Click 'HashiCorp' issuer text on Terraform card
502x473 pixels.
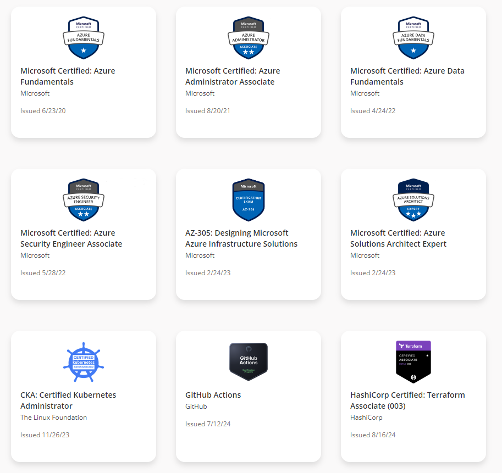click(x=366, y=418)
